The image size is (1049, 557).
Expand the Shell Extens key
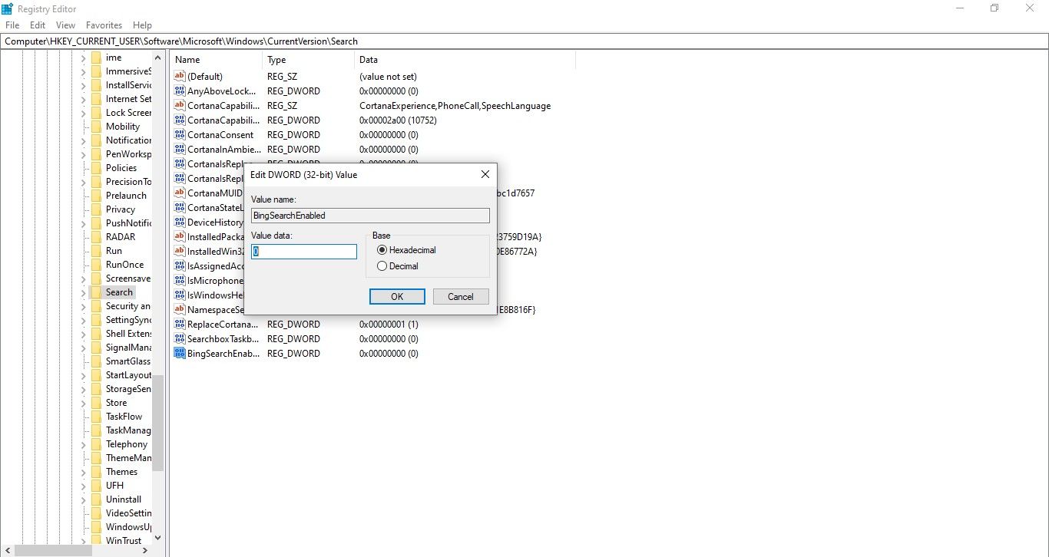click(83, 334)
